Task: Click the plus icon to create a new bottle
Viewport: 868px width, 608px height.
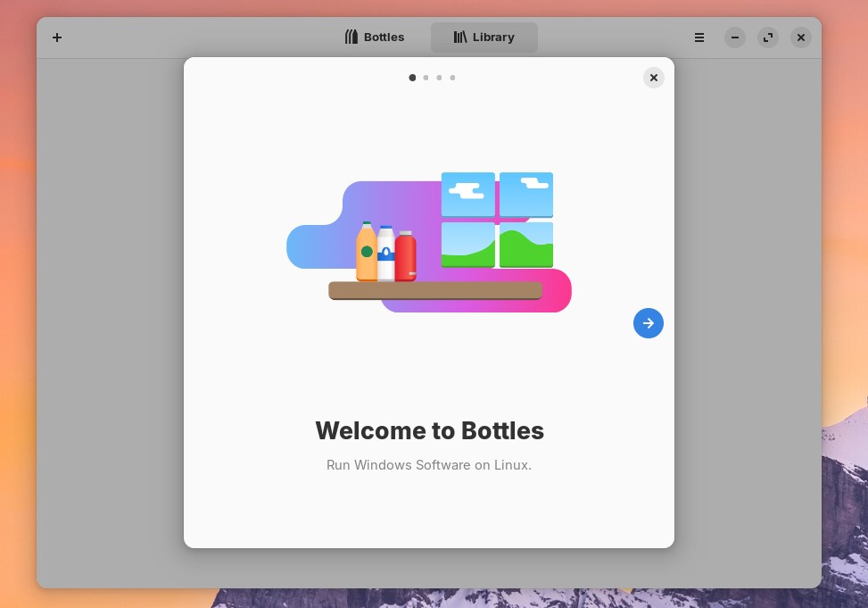Action: pos(57,37)
